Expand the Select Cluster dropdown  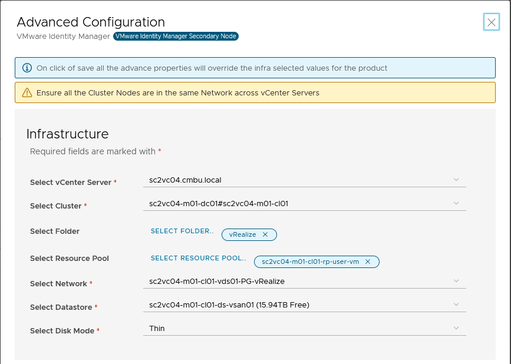(304, 203)
